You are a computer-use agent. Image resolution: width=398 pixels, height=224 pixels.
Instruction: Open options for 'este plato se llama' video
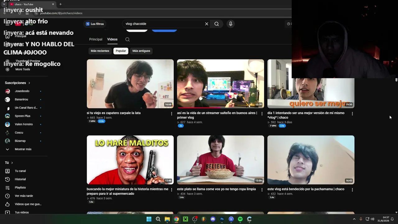[262, 190]
